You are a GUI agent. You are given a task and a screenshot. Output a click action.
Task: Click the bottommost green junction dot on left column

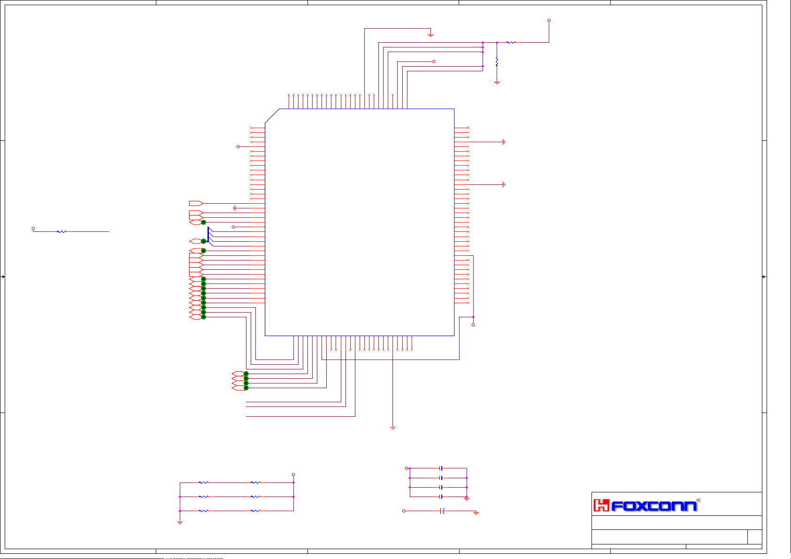[x=203, y=317]
